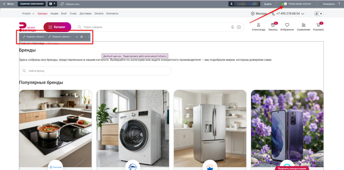The height and width of the screenshot is (170, 344).
Task: Click voice search microphone icon
Action: coord(233,27)
